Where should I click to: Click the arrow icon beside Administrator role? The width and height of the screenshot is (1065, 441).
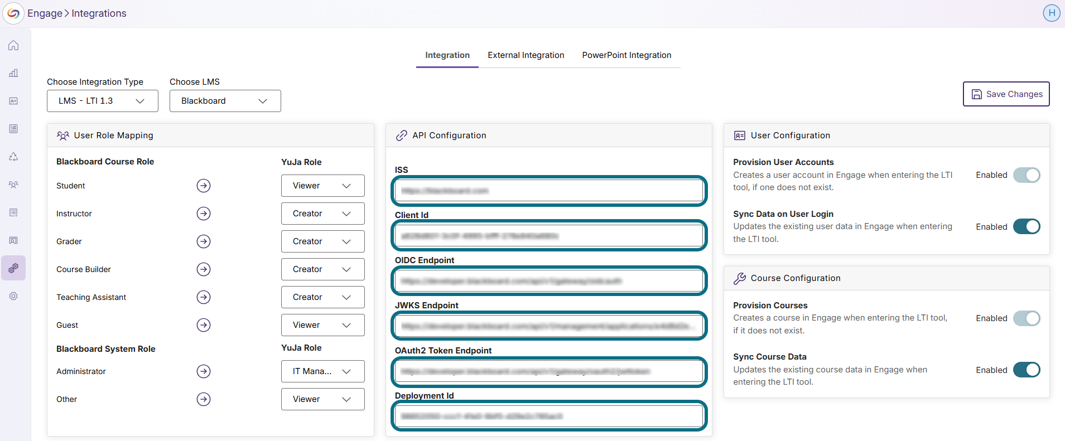(204, 371)
